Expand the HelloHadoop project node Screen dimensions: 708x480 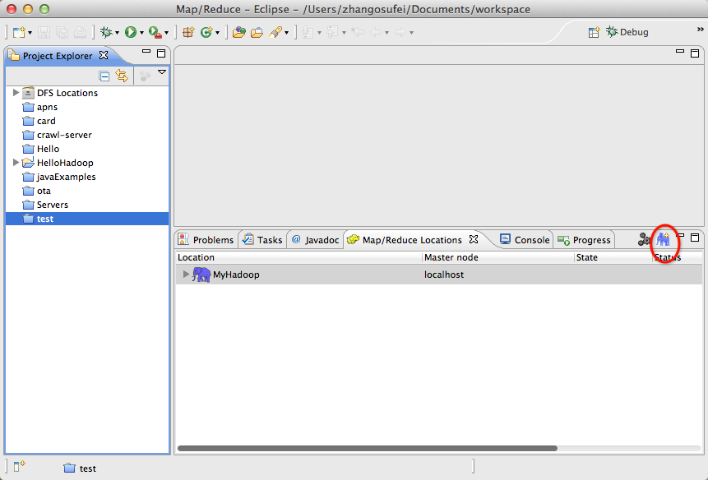(x=16, y=163)
